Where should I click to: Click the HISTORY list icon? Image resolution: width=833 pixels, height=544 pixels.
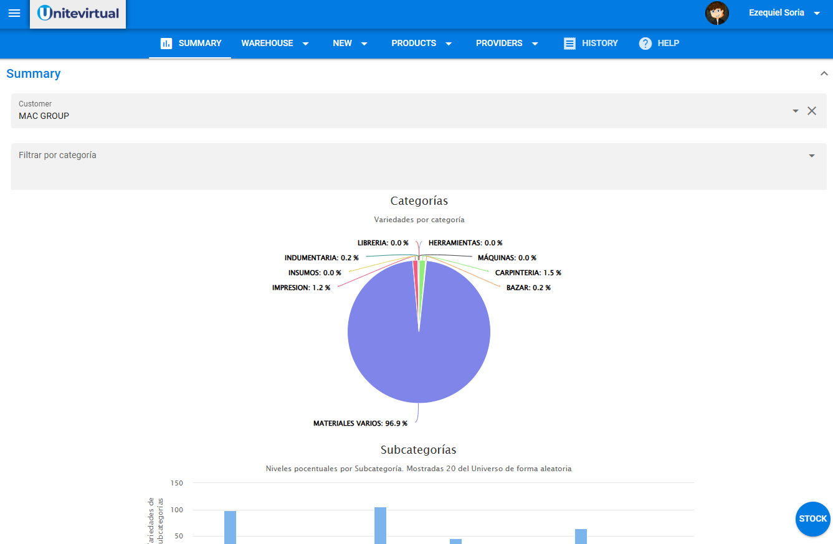point(569,43)
